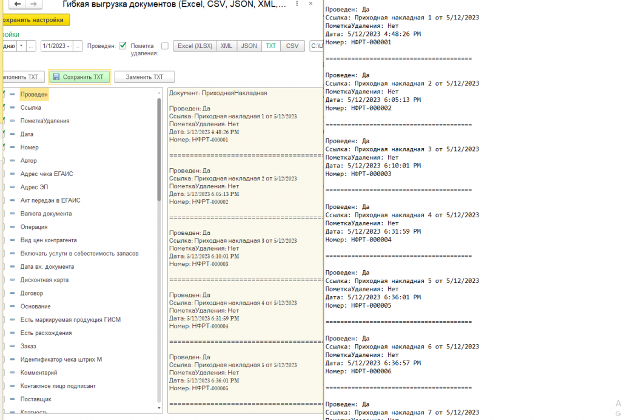Screen dimensions: 621x420
Task: Click the attribute icon beside Адрес ЭП
Action: point(12,187)
